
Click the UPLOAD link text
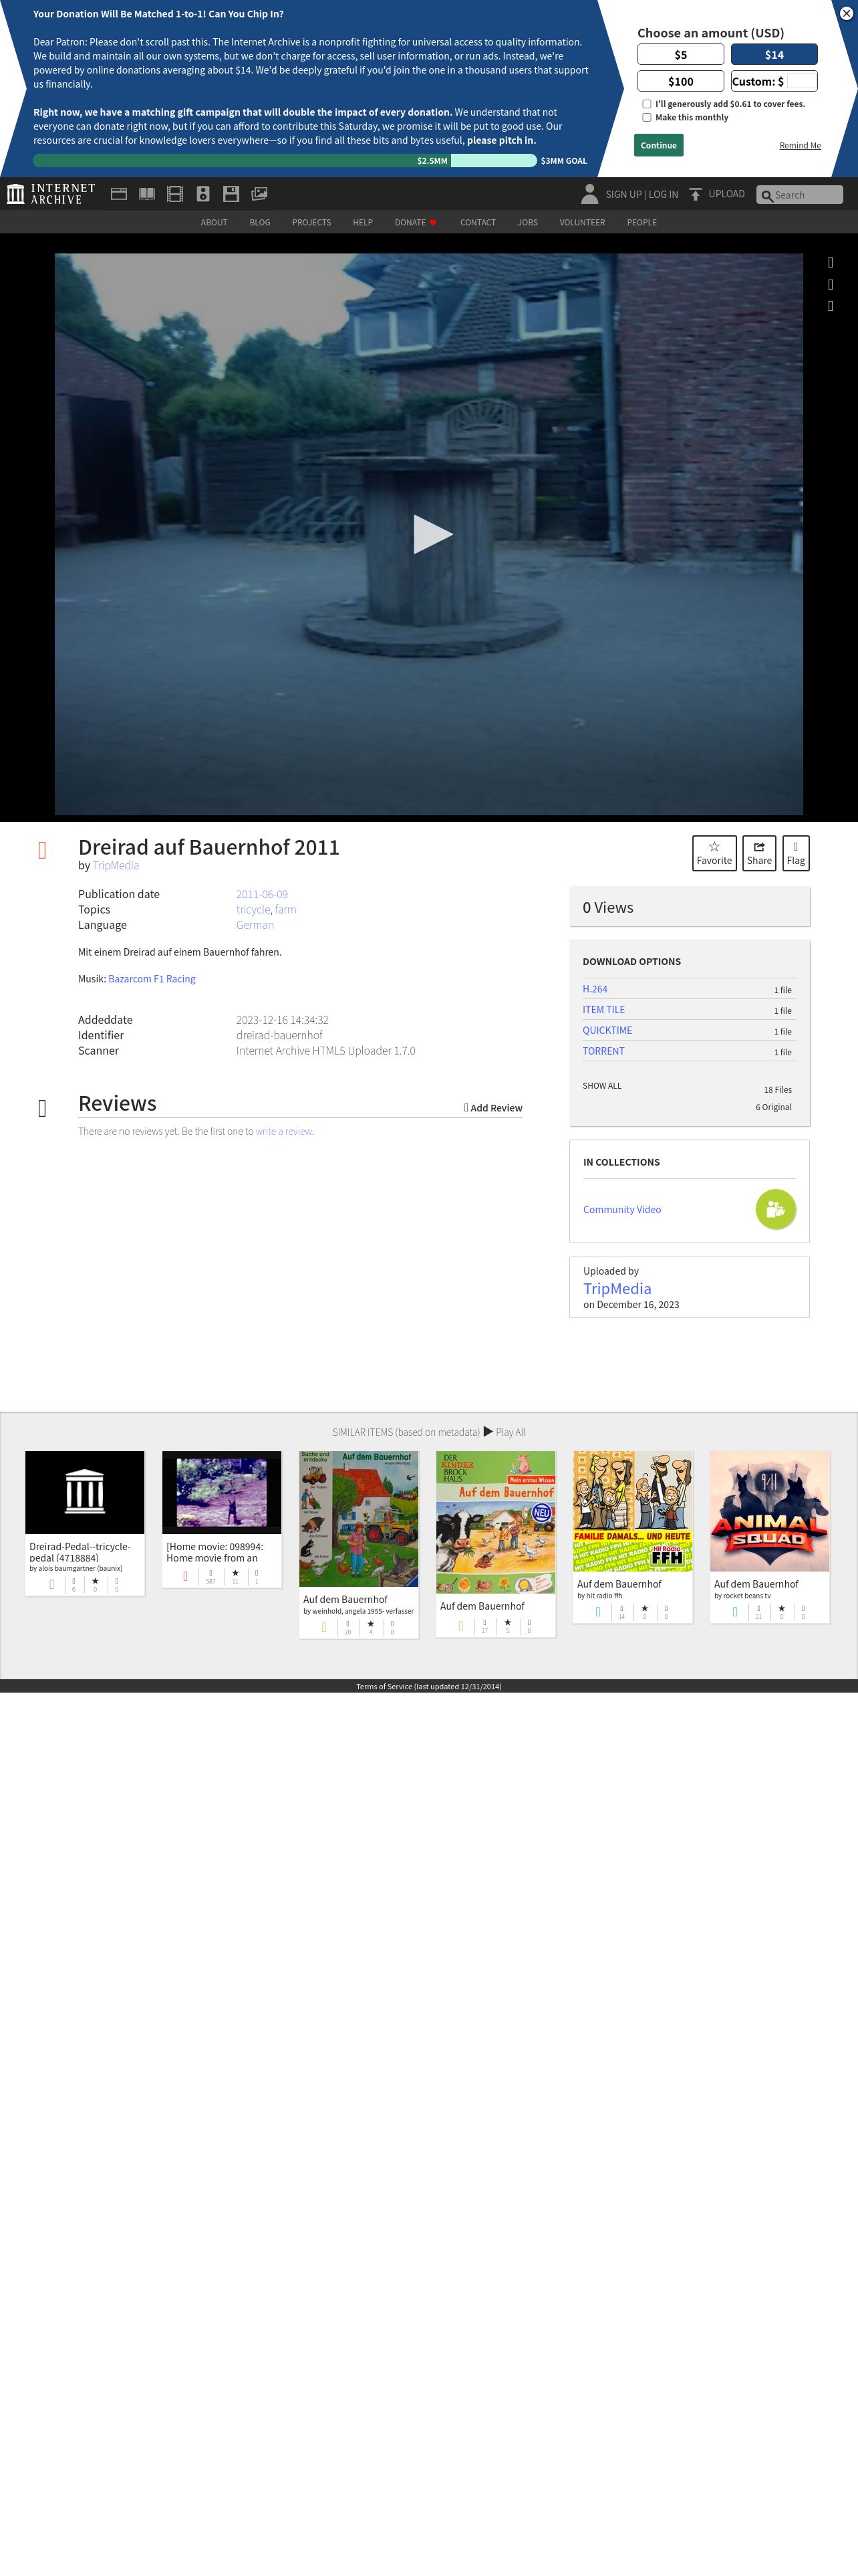tap(726, 194)
